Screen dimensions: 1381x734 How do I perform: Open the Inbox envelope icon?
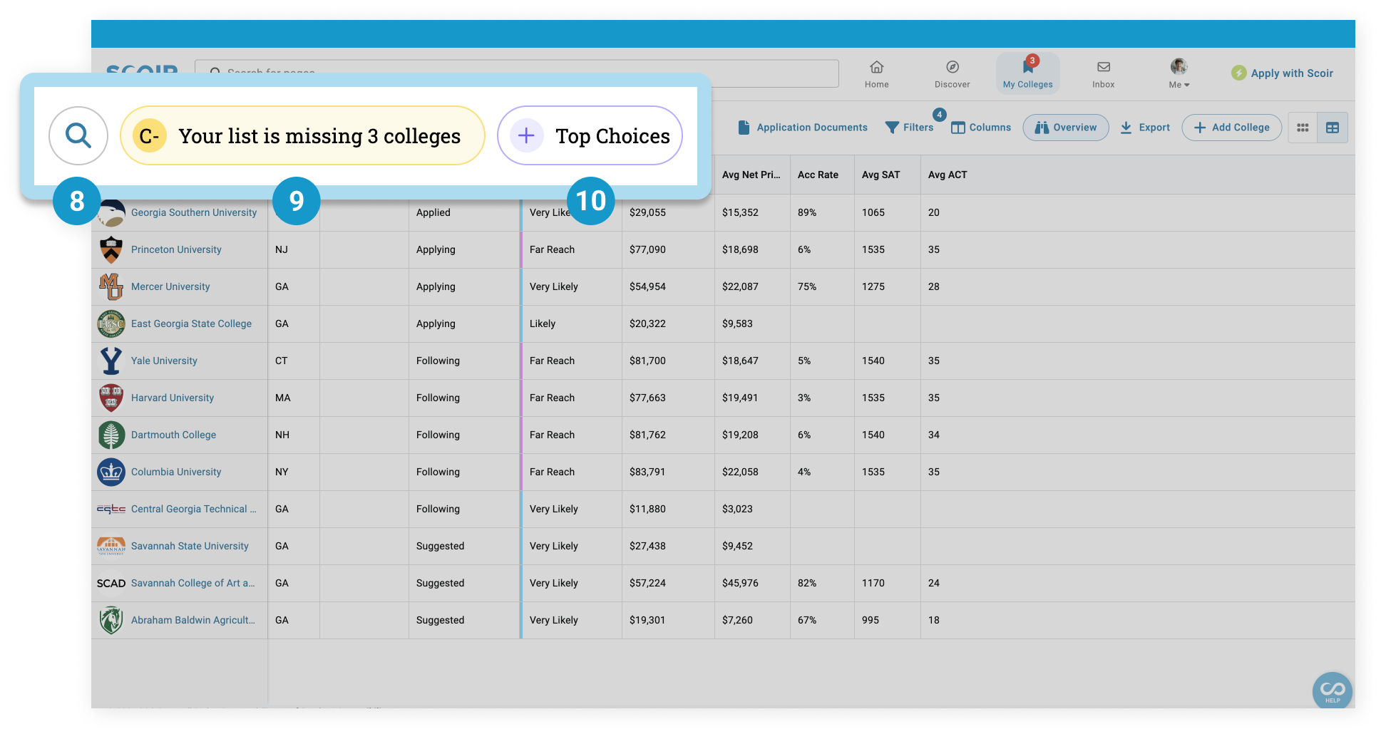tap(1103, 74)
